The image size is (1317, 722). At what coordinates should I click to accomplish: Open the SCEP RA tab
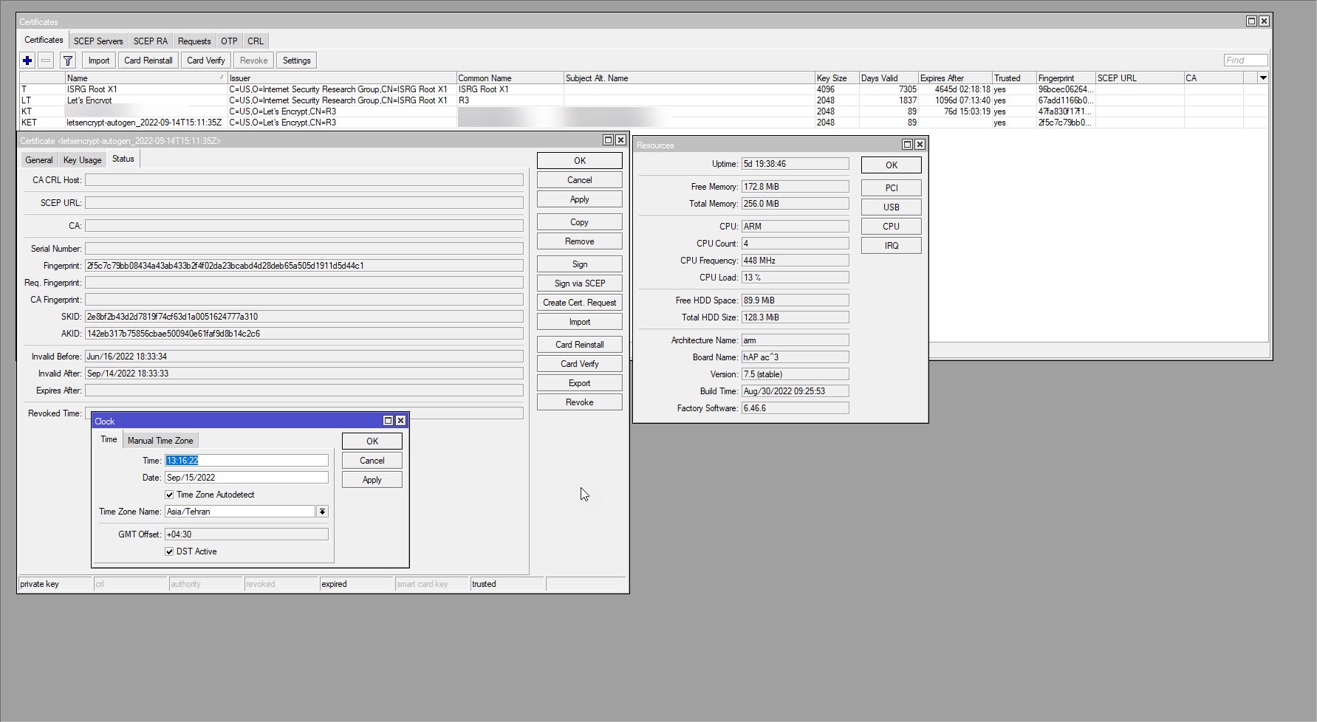tap(151, 41)
